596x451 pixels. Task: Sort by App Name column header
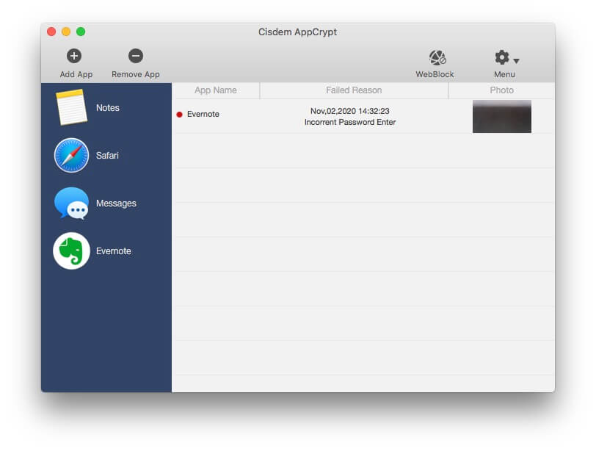(x=216, y=90)
